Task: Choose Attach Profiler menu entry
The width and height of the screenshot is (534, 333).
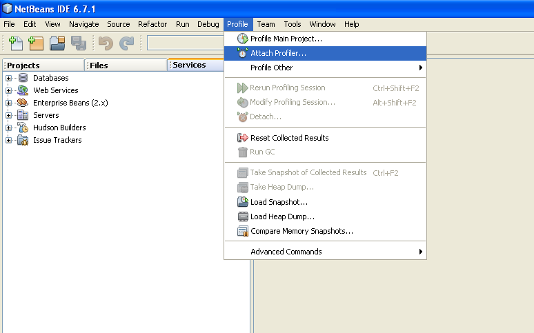Action: click(325, 53)
